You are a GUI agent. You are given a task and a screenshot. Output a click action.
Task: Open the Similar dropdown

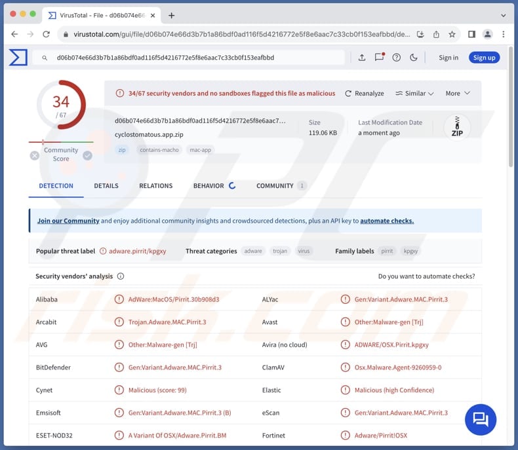[x=414, y=94]
